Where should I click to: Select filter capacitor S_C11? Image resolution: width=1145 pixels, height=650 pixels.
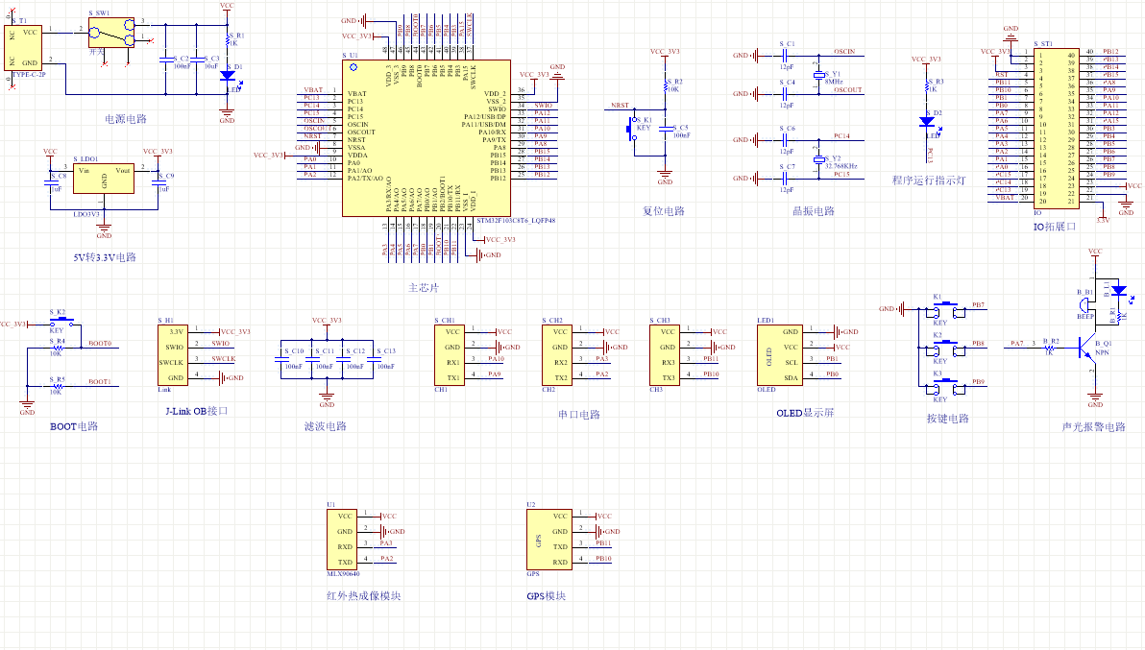tap(312, 359)
